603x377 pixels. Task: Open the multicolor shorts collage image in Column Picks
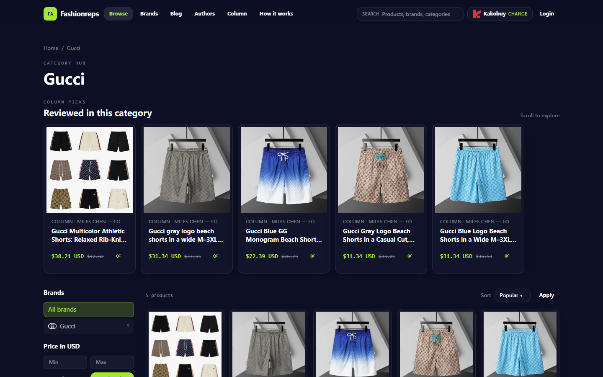coord(90,170)
